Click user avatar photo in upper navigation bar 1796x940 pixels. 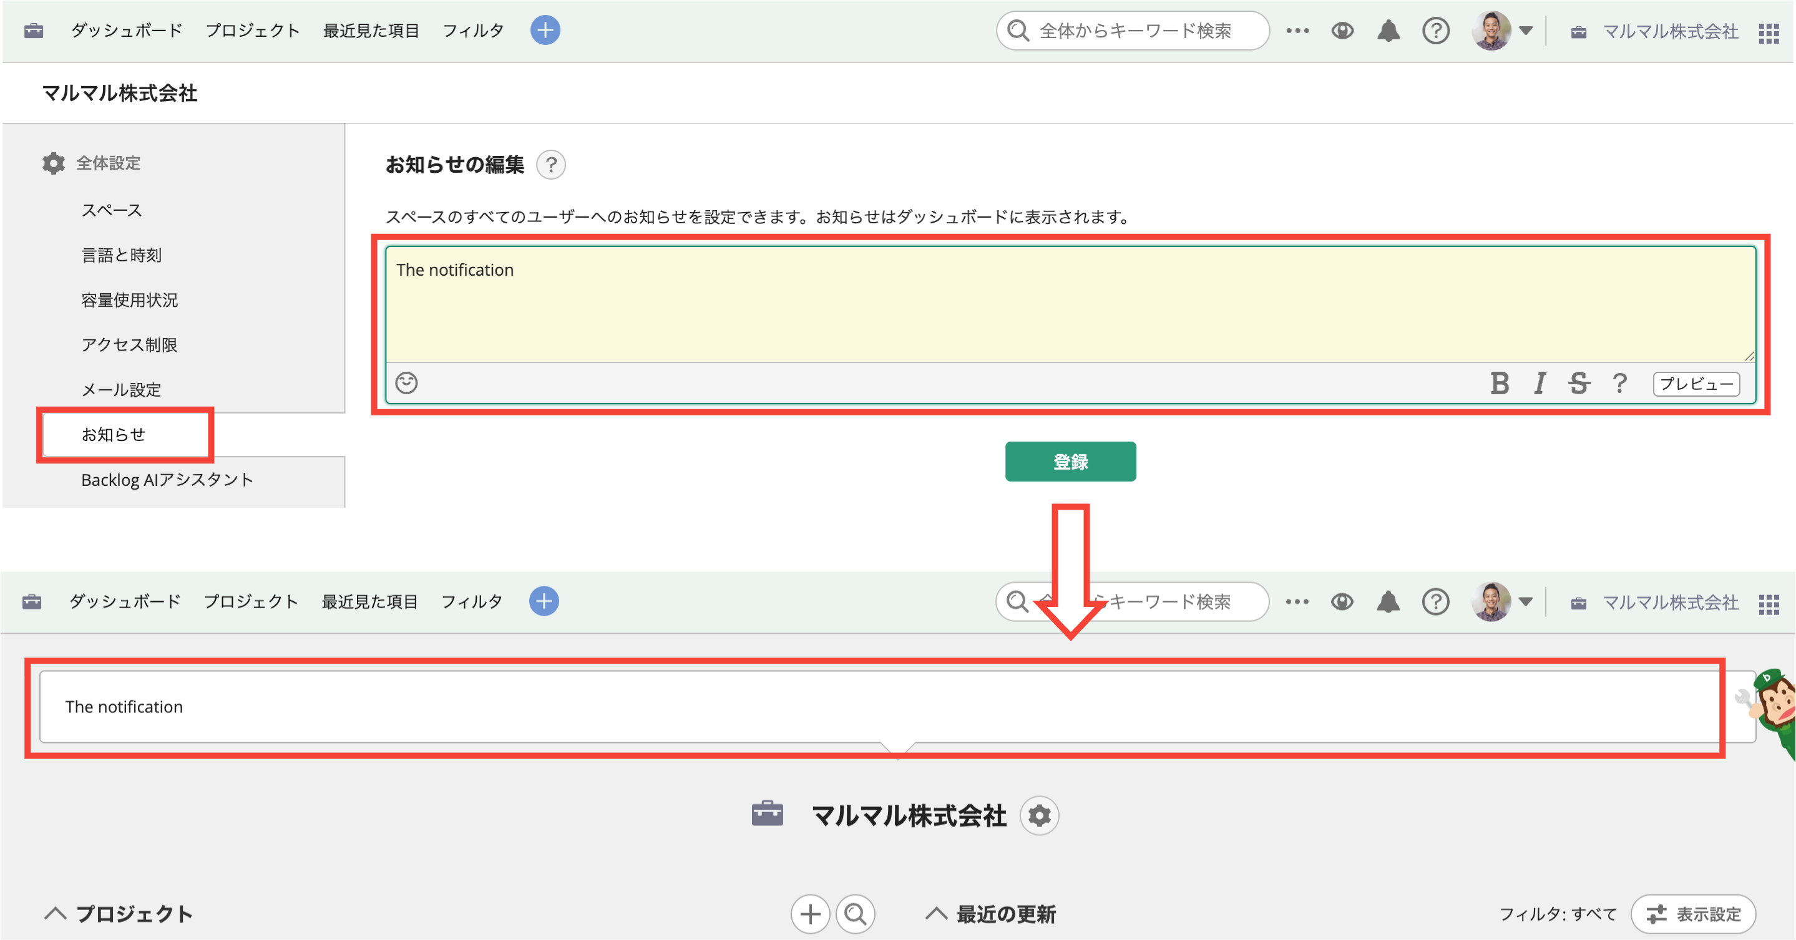point(1491,31)
